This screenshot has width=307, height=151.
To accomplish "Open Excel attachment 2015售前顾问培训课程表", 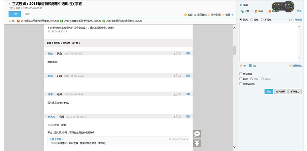I will [122, 21].
